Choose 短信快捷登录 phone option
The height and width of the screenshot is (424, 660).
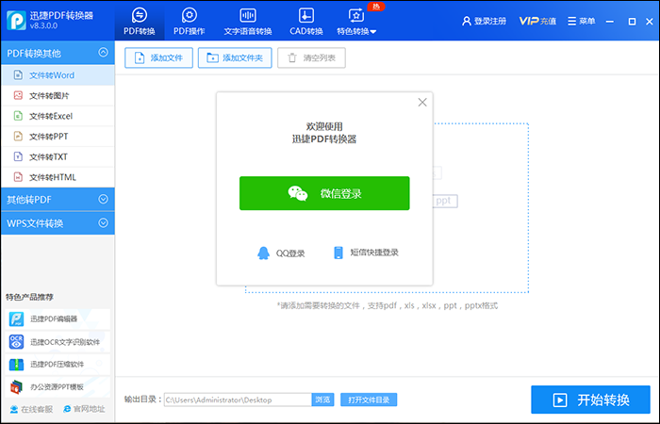[366, 253]
